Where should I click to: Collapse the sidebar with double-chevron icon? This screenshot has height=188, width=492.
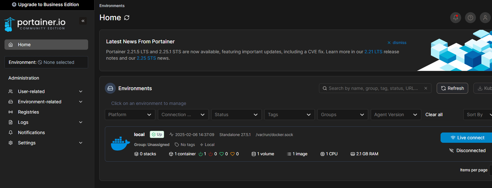(83, 21)
